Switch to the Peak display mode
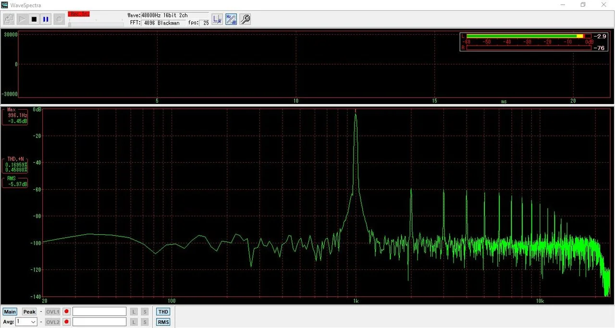The height and width of the screenshot is (328, 615). pos(29,311)
